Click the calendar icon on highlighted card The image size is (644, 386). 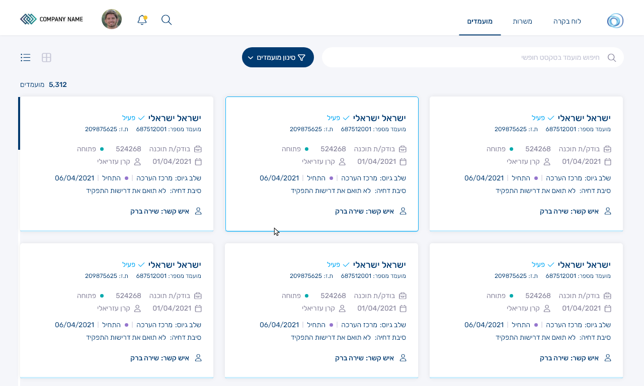tap(403, 162)
